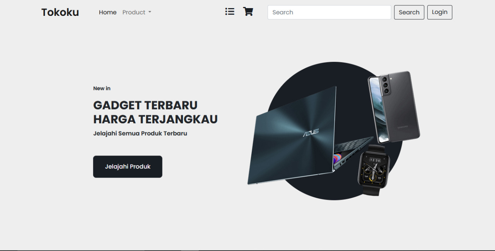Viewport: 495px width, 251px height.
Task: Click the Search button
Action: 409,12
